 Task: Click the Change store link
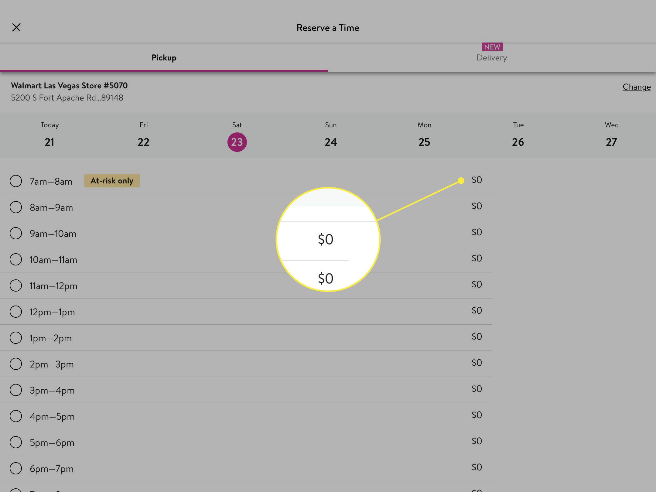637,87
